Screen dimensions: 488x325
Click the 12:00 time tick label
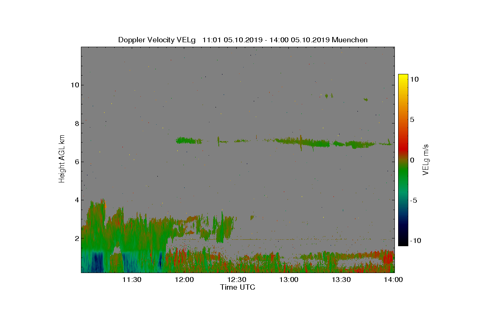point(184,279)
